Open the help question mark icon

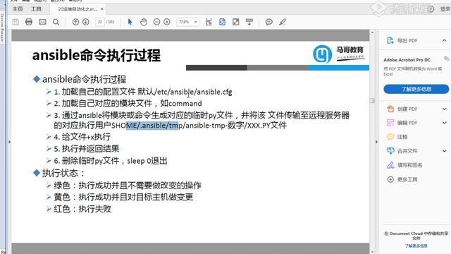pos(431,9)
